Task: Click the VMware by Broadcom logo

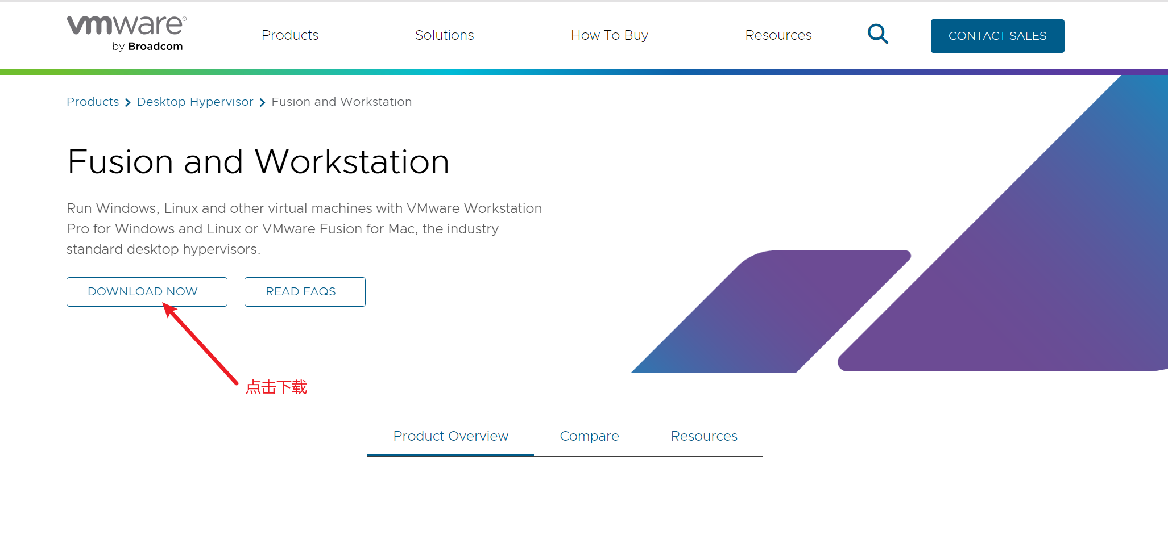Action: pyautogui.click(x=127, y=34)
